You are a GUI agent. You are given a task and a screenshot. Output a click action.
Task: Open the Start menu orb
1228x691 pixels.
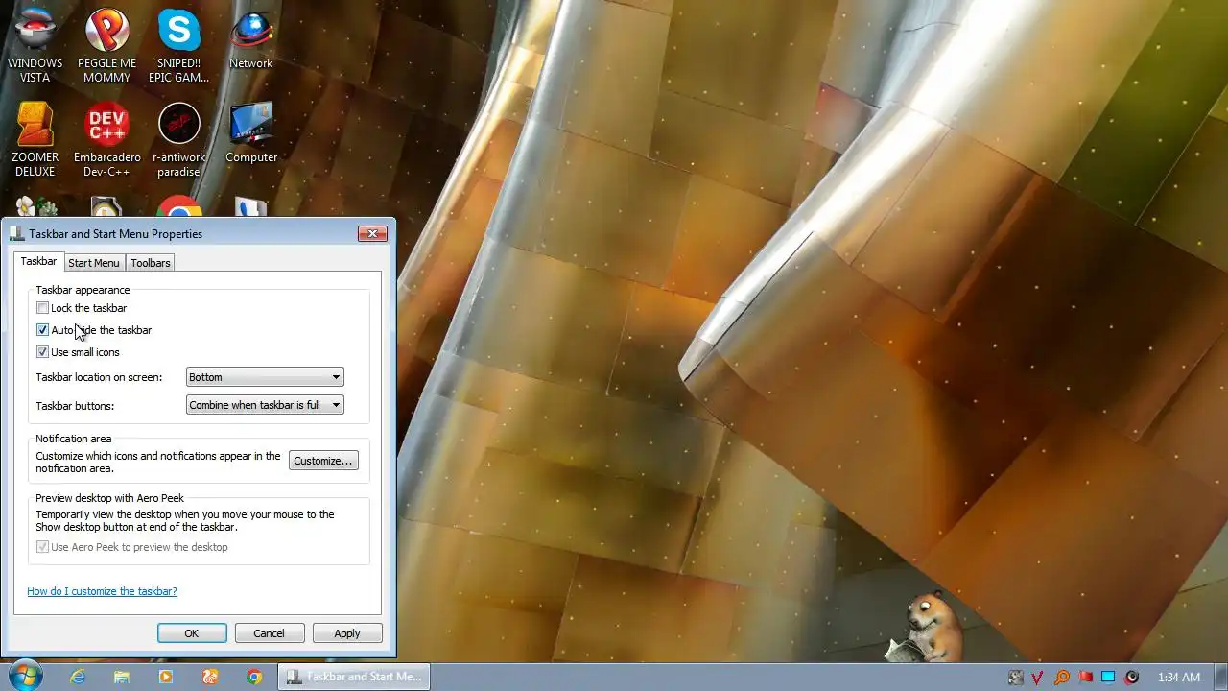click(23, 677)
